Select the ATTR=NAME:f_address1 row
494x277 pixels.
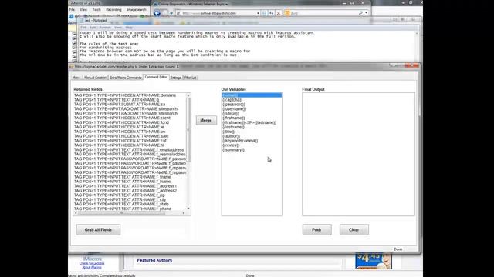pyautogui.click(x=130, y=186)
